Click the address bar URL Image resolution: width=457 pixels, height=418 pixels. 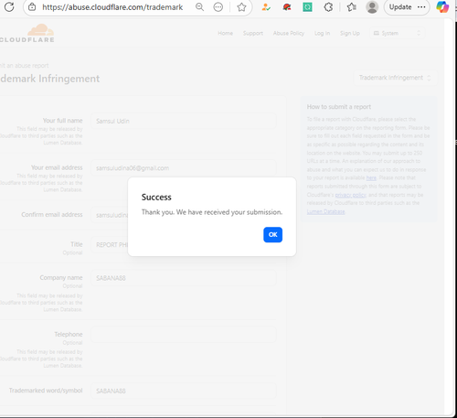point(112,7)
